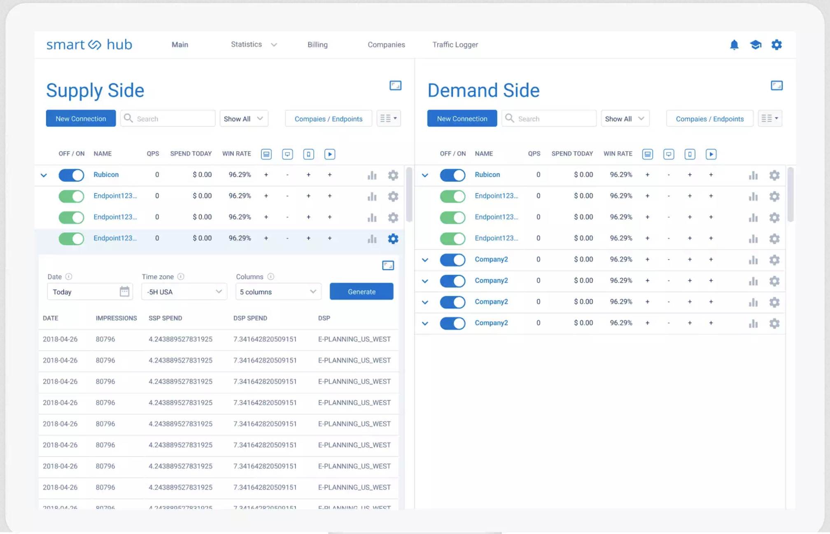Open Billing page
The image size is (830, 534).
click(x=317, y=44)
